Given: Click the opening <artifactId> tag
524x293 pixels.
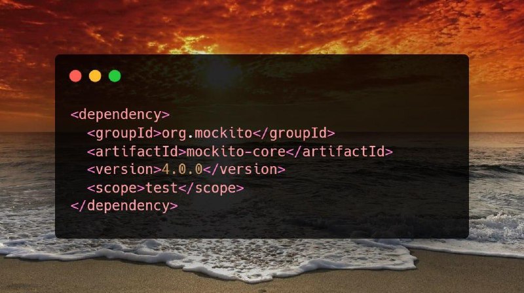Looking at the screenshot, I should [x=137, y=152].
